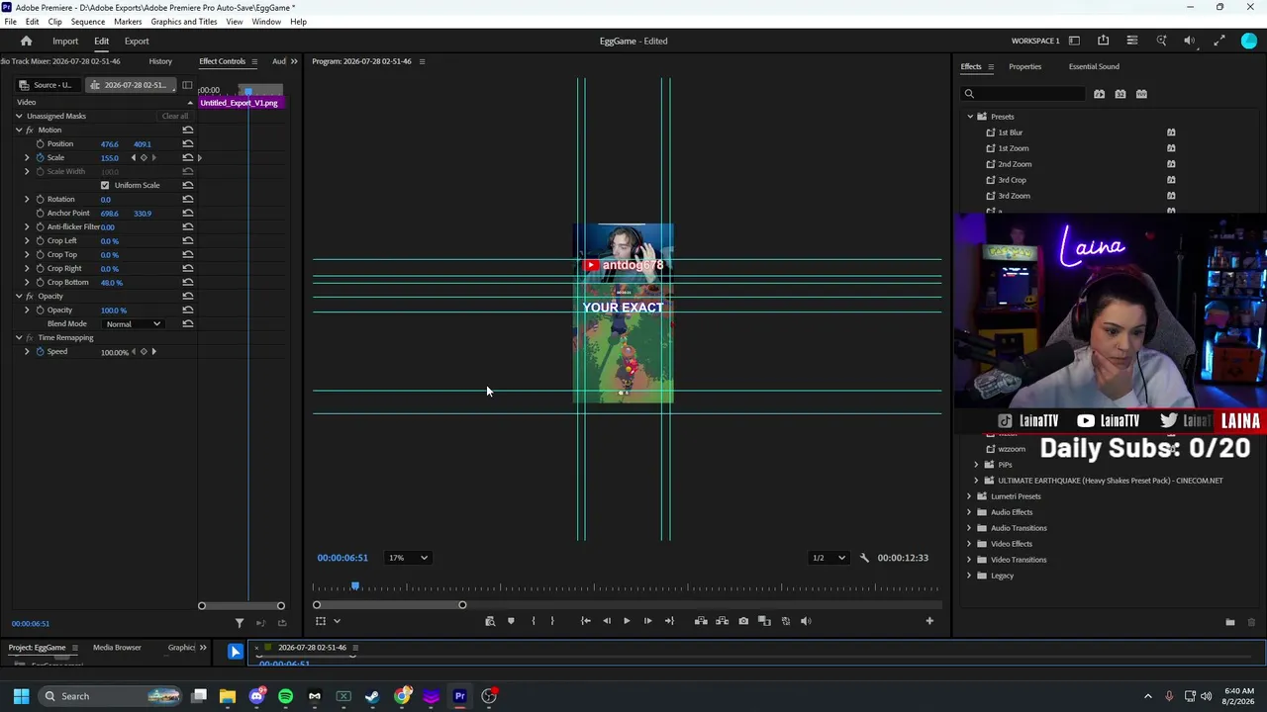
Task: Click the Clear all masks button
Action: tap(175, 117)
